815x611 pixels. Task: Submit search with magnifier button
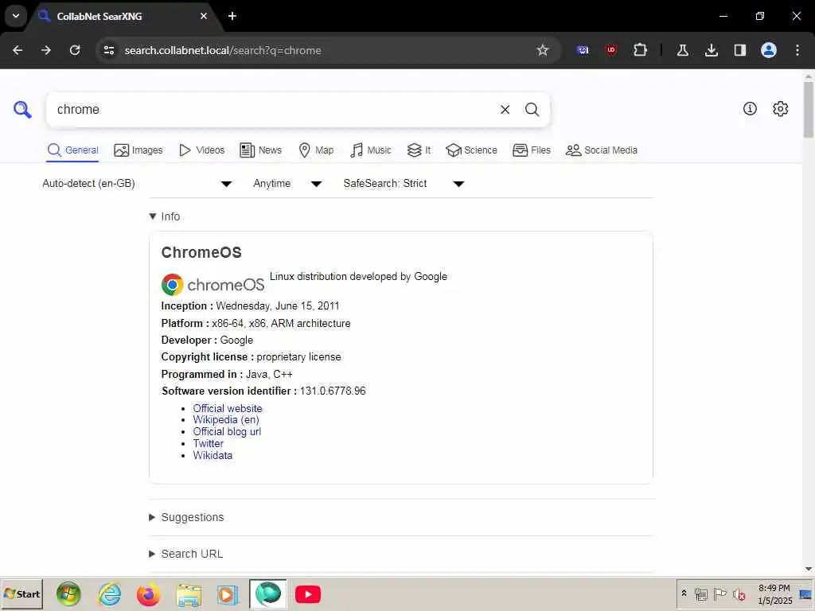pyautogui.click(x=532, y=110)
